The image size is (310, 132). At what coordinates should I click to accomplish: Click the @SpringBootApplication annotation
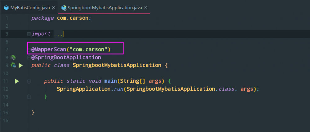tap(66, 57)
